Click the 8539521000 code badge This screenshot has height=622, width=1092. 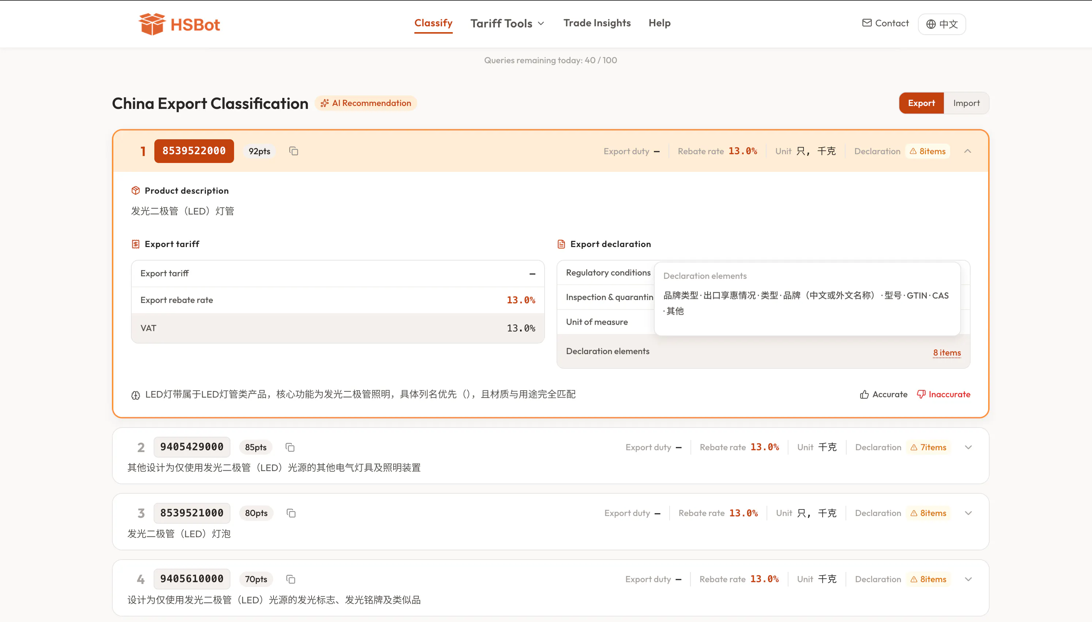point(192,513)
